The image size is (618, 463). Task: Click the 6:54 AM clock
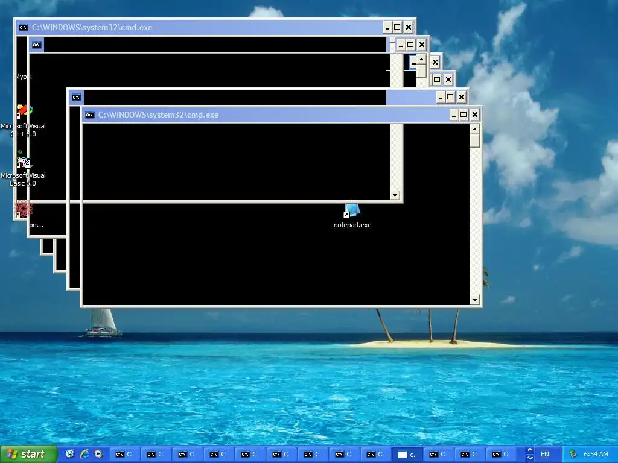[596, 455]
